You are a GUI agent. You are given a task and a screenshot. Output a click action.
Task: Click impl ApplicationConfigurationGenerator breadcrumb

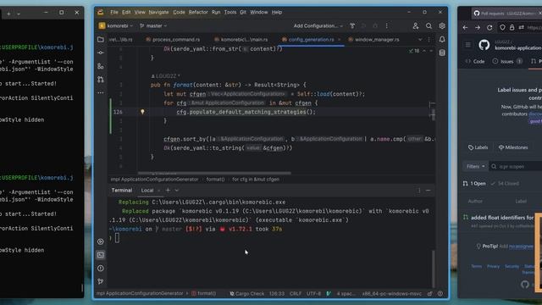tap(154, 179)
